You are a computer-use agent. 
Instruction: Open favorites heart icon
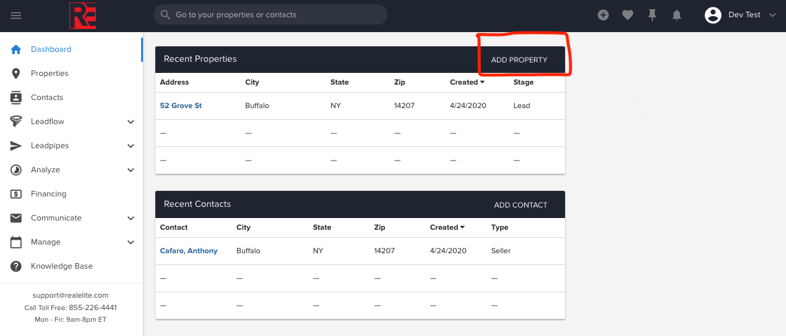click(628, 15)
